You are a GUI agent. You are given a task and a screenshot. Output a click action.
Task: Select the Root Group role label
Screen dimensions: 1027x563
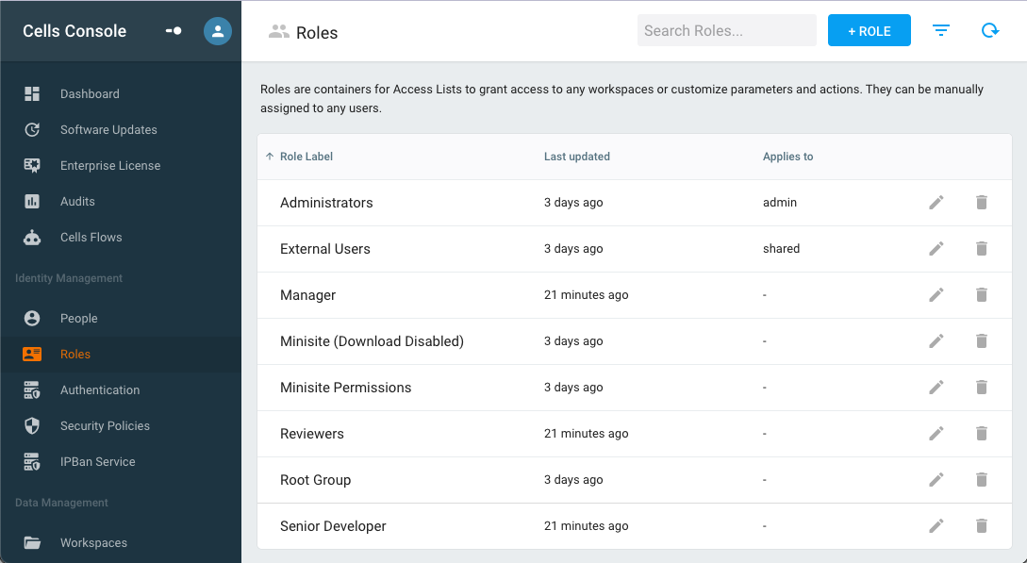tap(316, 480)
